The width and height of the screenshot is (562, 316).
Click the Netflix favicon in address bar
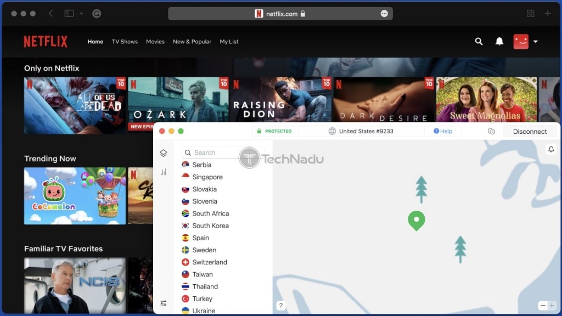click(259, 14)
